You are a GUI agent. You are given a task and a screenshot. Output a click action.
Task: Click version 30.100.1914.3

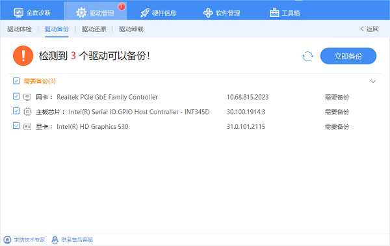pos(246,112)
